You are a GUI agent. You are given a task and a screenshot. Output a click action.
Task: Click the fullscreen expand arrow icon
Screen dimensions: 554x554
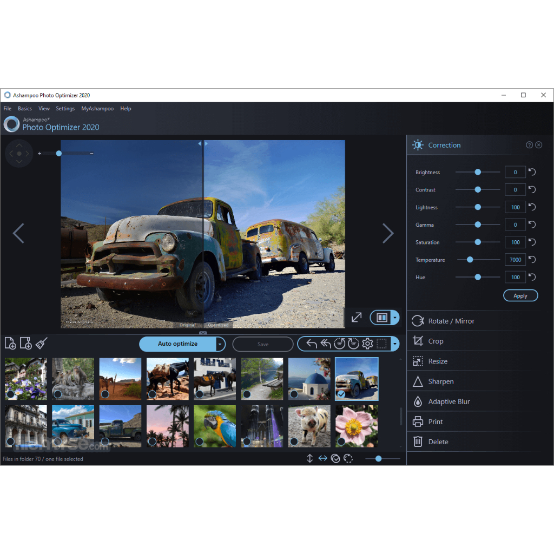point(357,317)
